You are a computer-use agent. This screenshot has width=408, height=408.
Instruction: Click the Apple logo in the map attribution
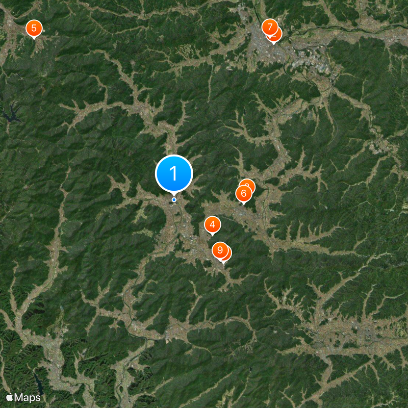[10, 397]
